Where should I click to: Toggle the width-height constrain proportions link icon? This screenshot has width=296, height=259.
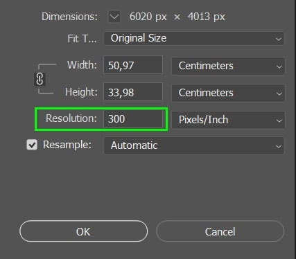tap(40, 79)
